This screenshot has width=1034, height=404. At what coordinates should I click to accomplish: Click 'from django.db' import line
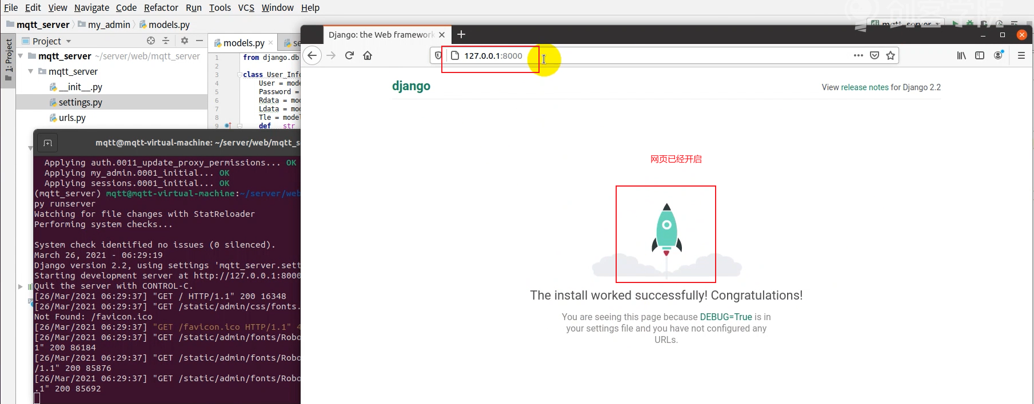[271, 58]
